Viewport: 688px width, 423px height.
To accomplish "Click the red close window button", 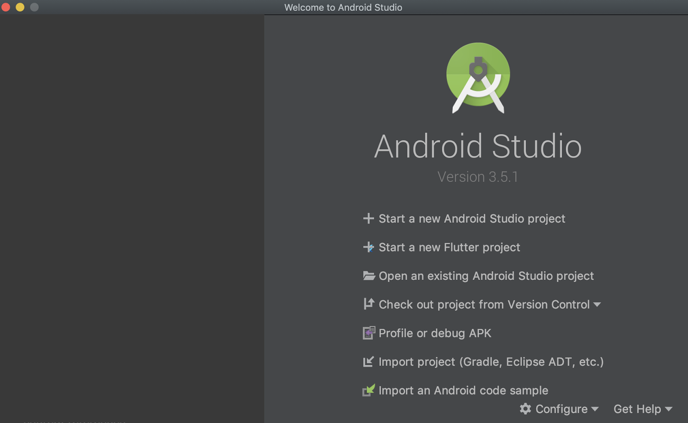I will [x=6, y=7].
